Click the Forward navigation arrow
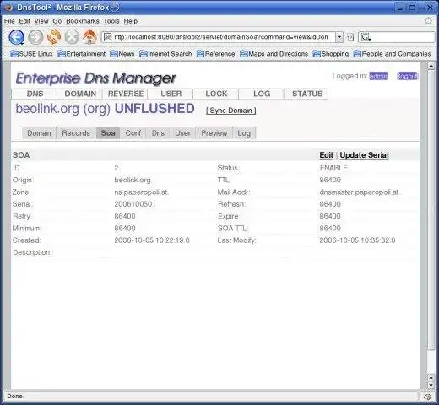Viewport: 439px width, 405px height. pyautogui.click(x=35, y=37)
